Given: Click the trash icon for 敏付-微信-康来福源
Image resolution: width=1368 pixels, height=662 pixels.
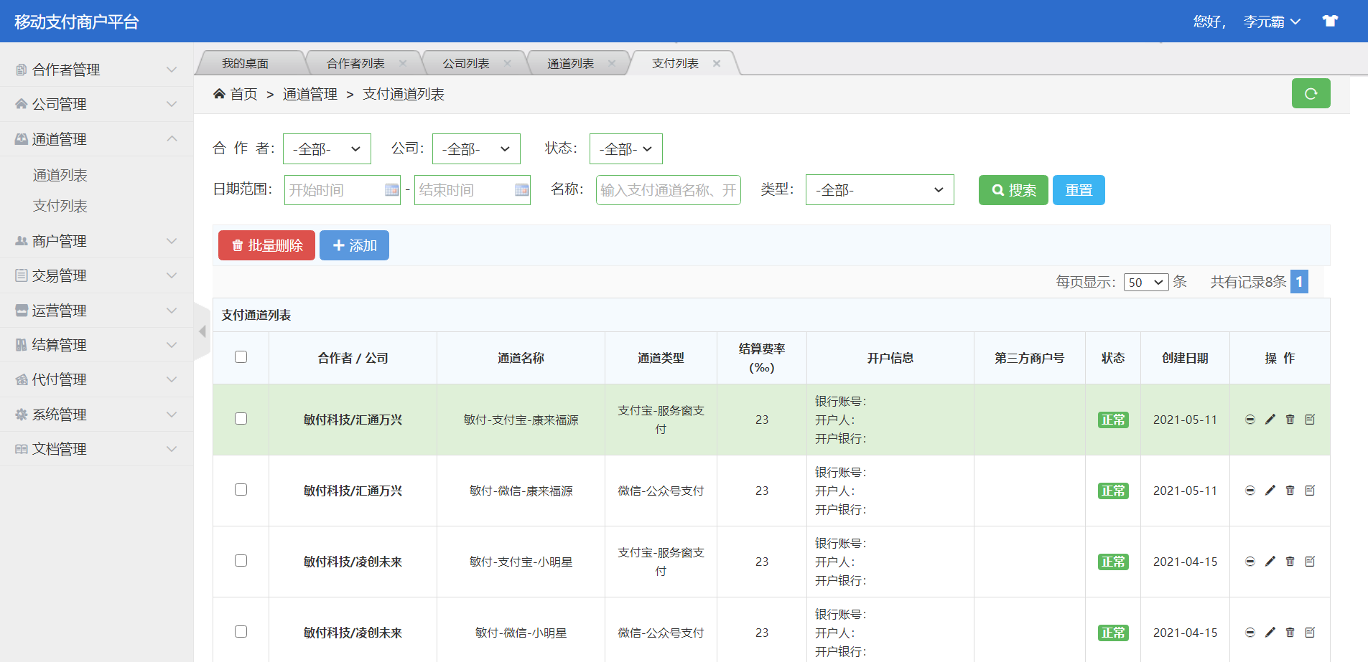Looking at the screenshot, I should (1290, 491).
